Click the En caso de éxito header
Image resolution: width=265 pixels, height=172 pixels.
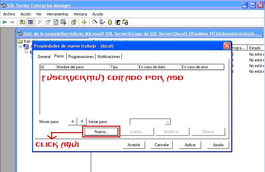point(159,67)
